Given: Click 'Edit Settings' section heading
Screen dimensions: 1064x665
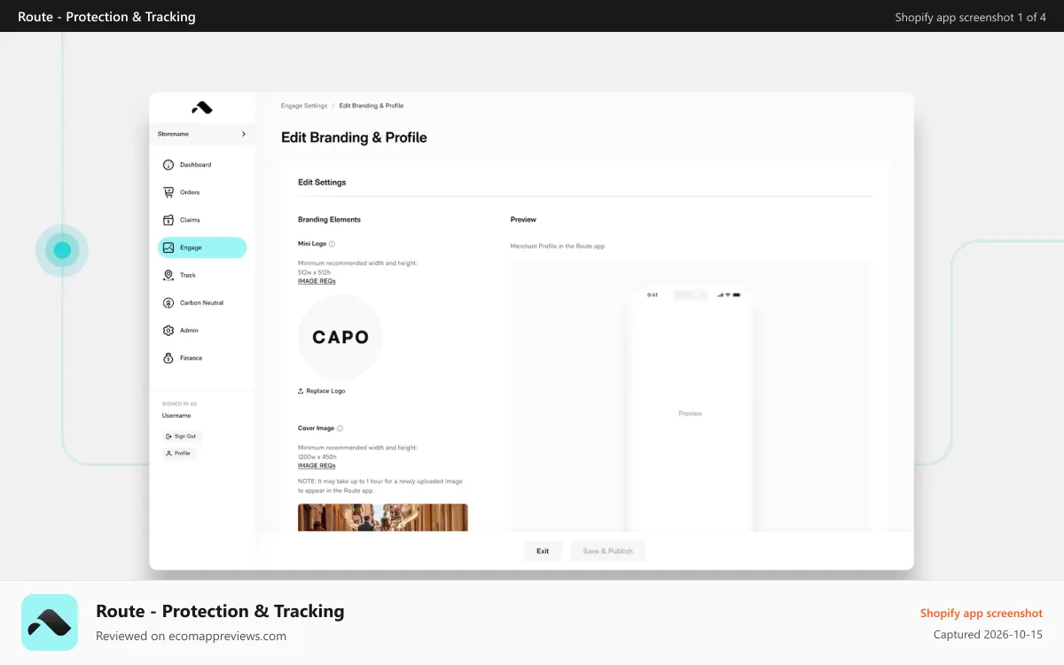Looking at the screenshot, I should click(322, 183).
